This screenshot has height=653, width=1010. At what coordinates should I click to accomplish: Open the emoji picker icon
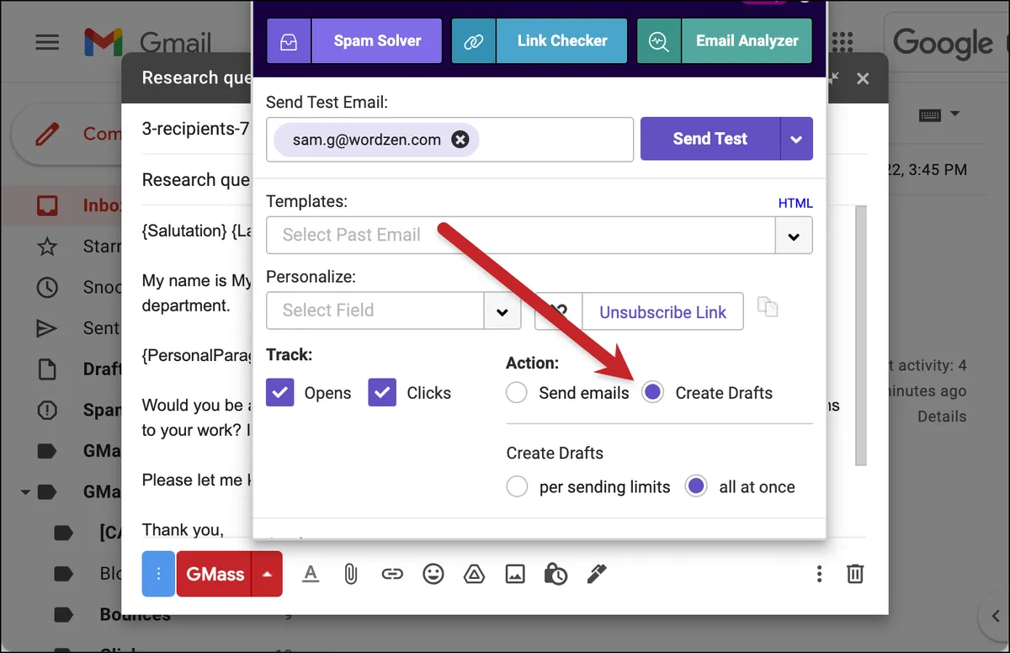click(433, 574)
